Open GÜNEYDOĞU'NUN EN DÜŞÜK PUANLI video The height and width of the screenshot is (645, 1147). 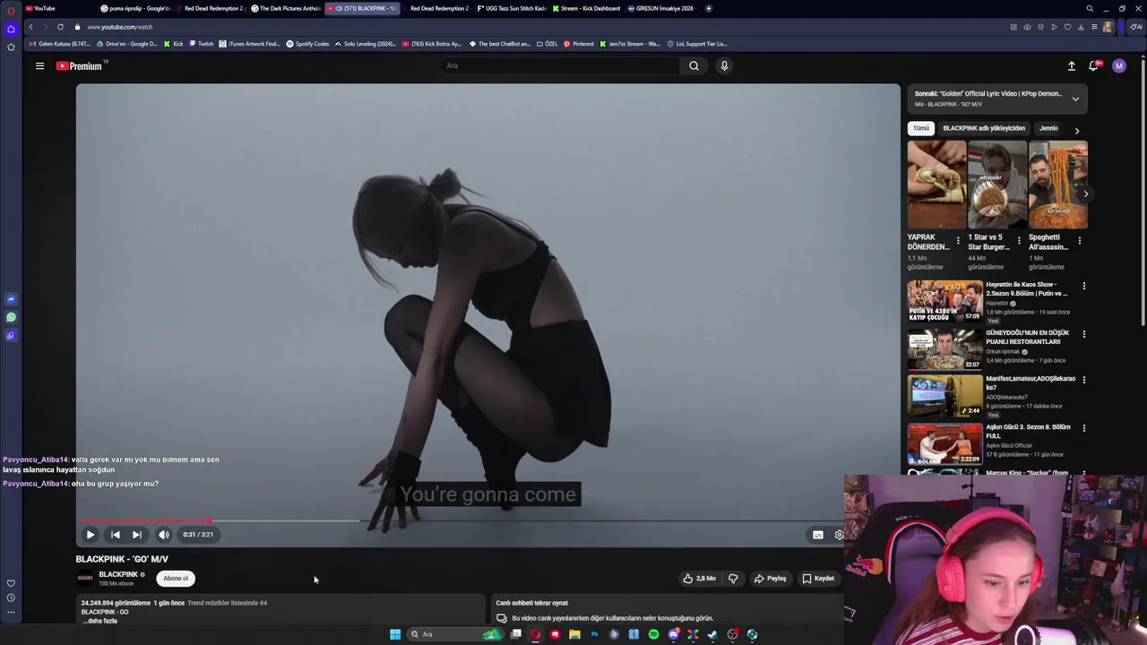(945, 348)
